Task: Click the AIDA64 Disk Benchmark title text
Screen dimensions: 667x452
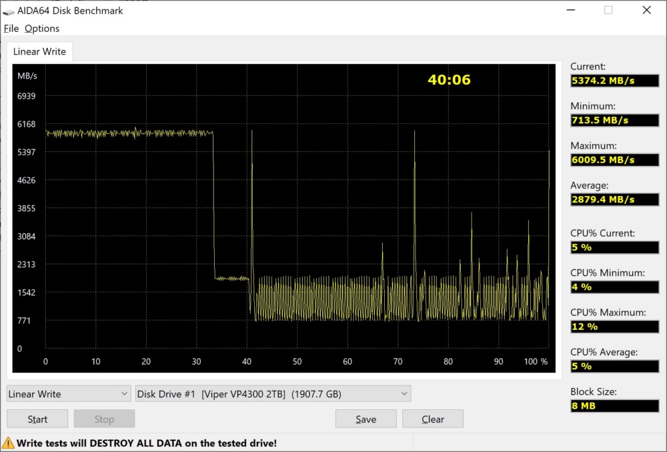Action: (70, 11)
